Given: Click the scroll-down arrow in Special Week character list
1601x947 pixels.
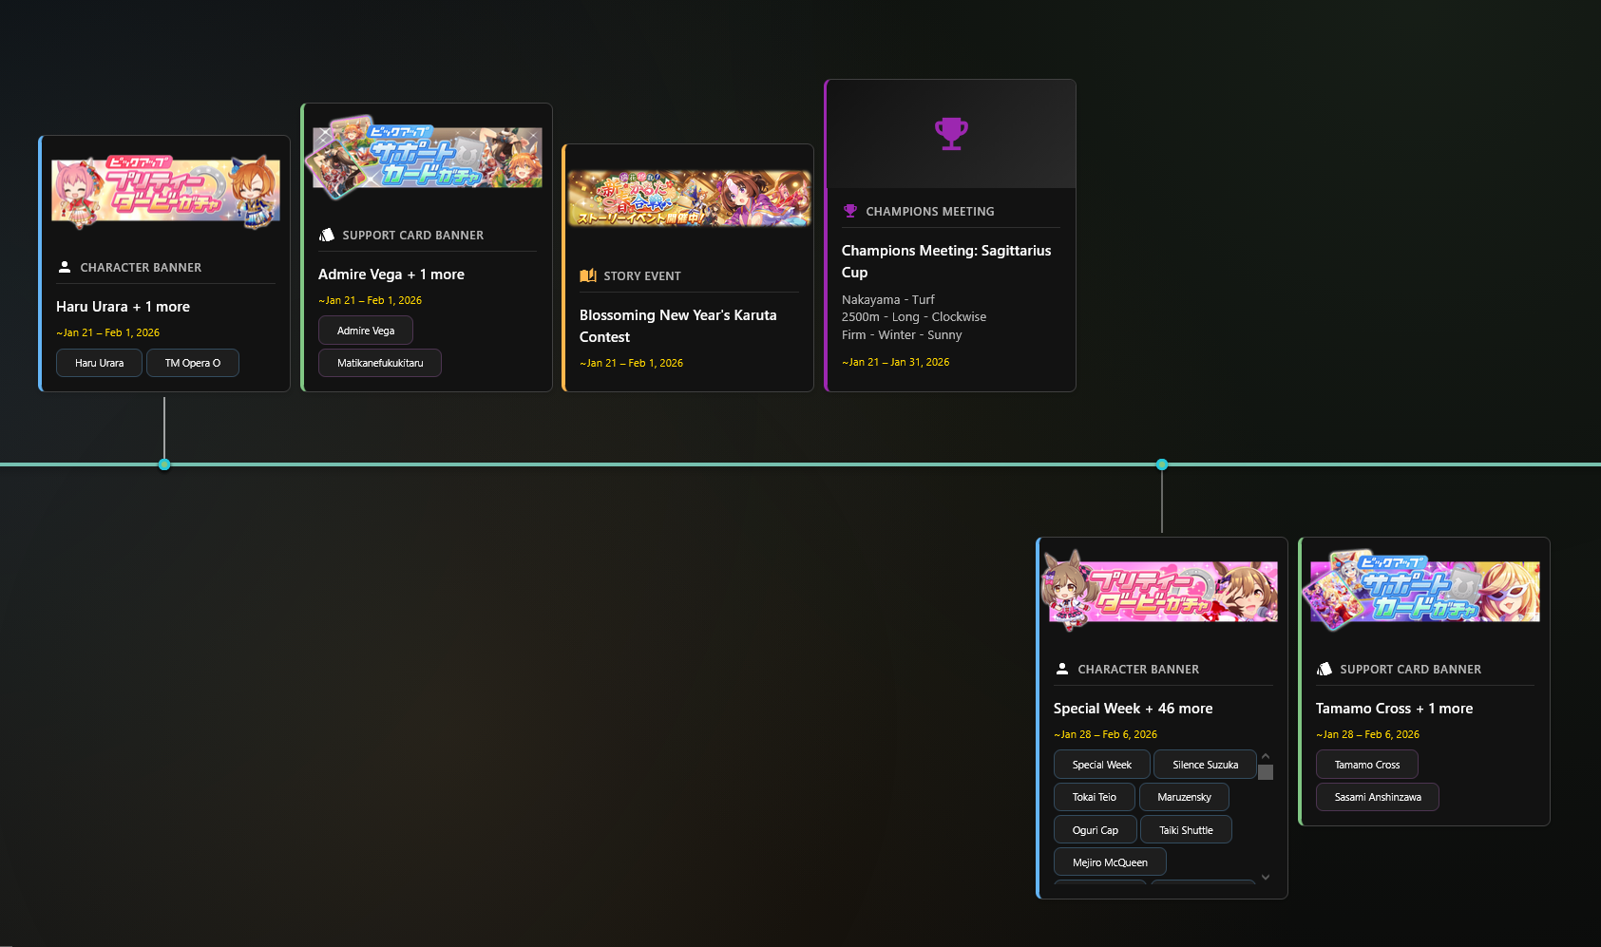Looking at the screenshot, I should tap(1266, 878).
